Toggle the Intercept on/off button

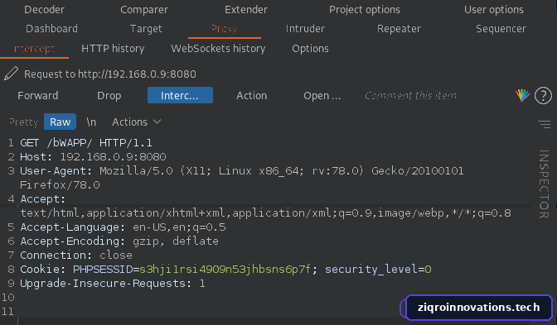click(180, 95)
